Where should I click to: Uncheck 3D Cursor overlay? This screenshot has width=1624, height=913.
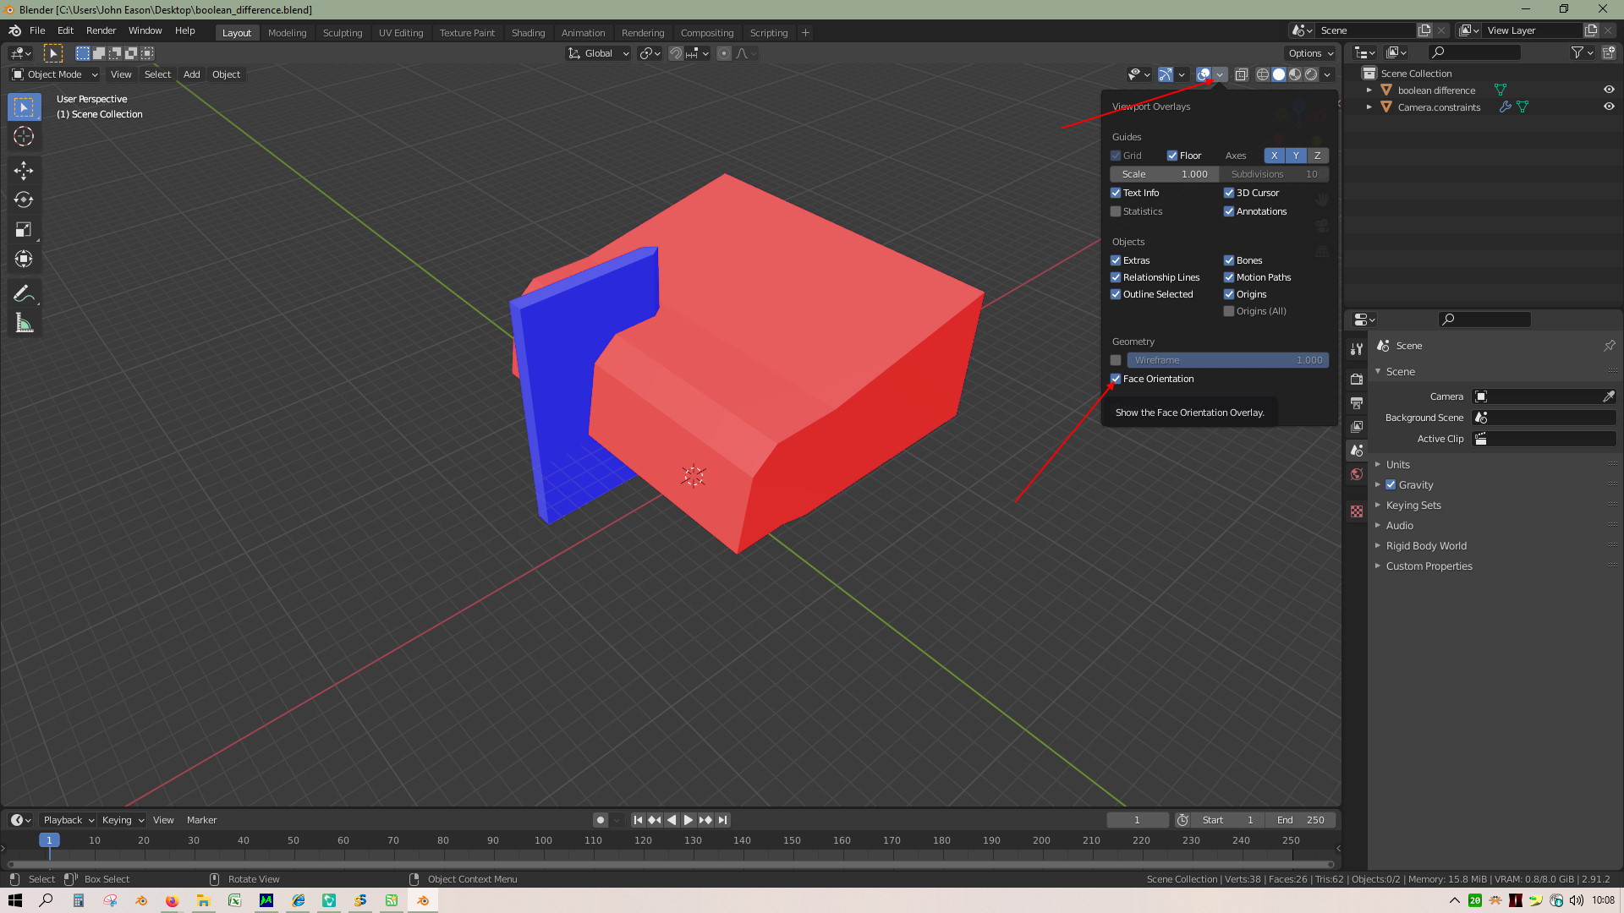pos(1229,193)
